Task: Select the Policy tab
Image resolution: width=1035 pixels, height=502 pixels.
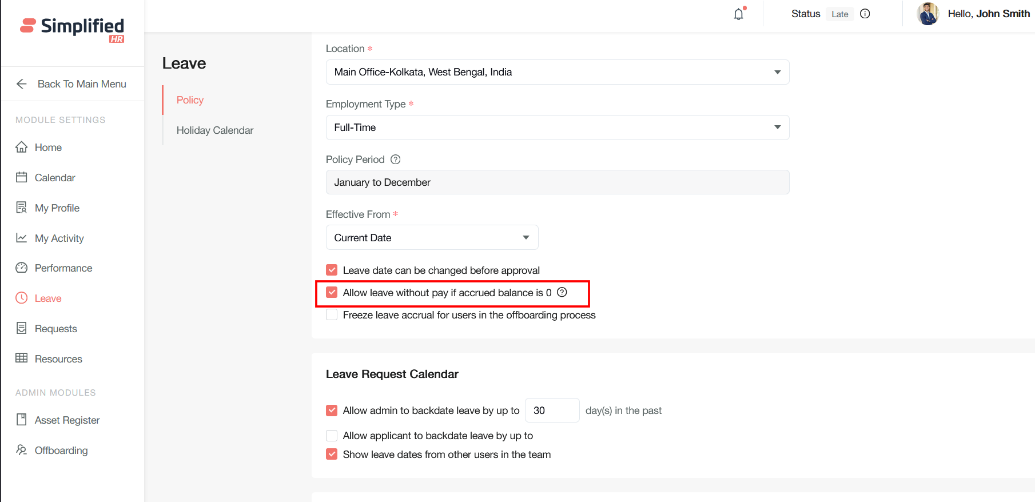Action: pyautogui.click(x=190, y=100)
